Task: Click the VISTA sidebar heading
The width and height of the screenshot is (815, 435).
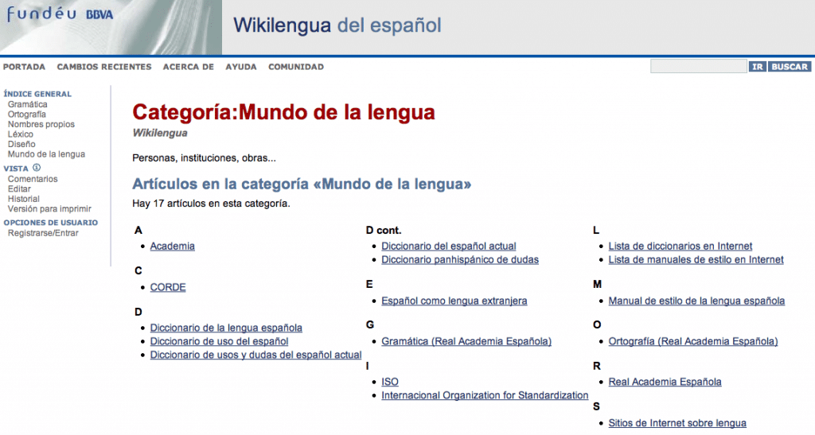Action: 16,169
